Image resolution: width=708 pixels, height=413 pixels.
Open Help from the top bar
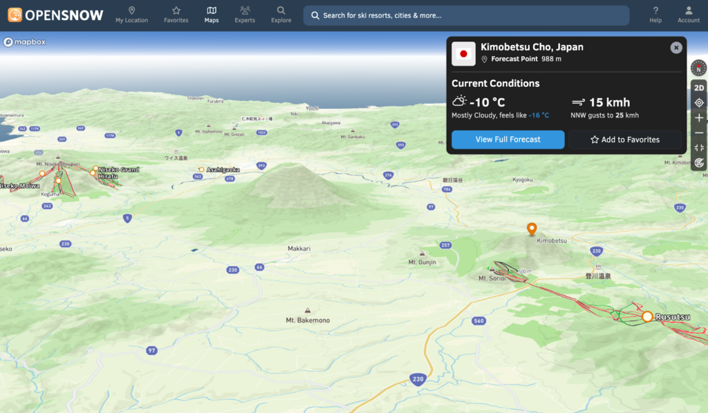pos(655,14)
